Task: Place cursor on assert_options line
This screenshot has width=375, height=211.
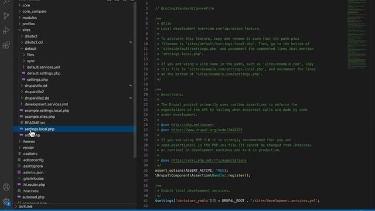Action: tap(192, 171)
